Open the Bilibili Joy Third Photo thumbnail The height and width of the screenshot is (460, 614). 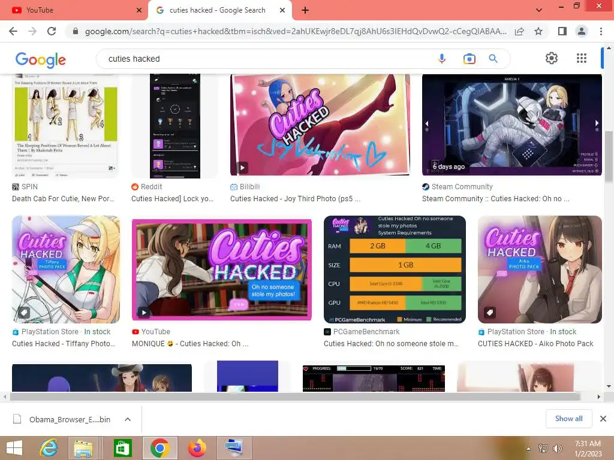(x=320, y=125)
